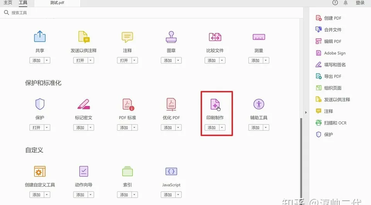Open 编辑 PDF from the right sidebar
Viewport: 371px width, 205px height.
328,41
